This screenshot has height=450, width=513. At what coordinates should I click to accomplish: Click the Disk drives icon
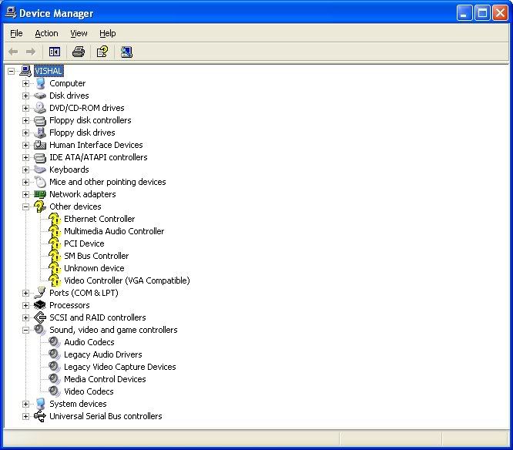(40, 96)
